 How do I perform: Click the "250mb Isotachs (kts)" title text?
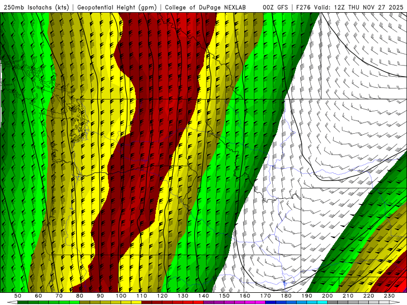coord(37,8)
